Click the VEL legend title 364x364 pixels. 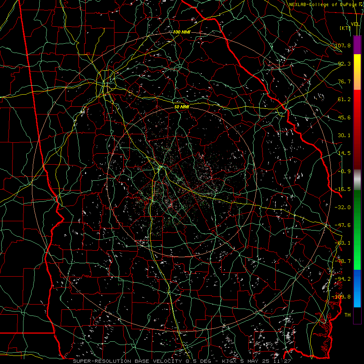pos(356,24)
